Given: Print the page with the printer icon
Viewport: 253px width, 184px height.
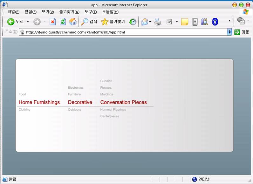Looking at the screenshot, I should (x=158, y=22).
